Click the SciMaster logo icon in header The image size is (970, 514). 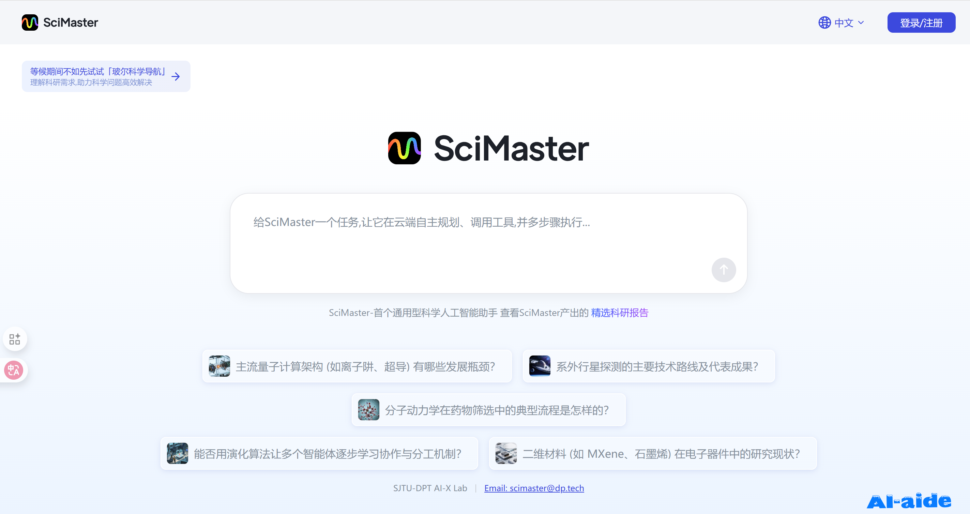pos(30,22)
